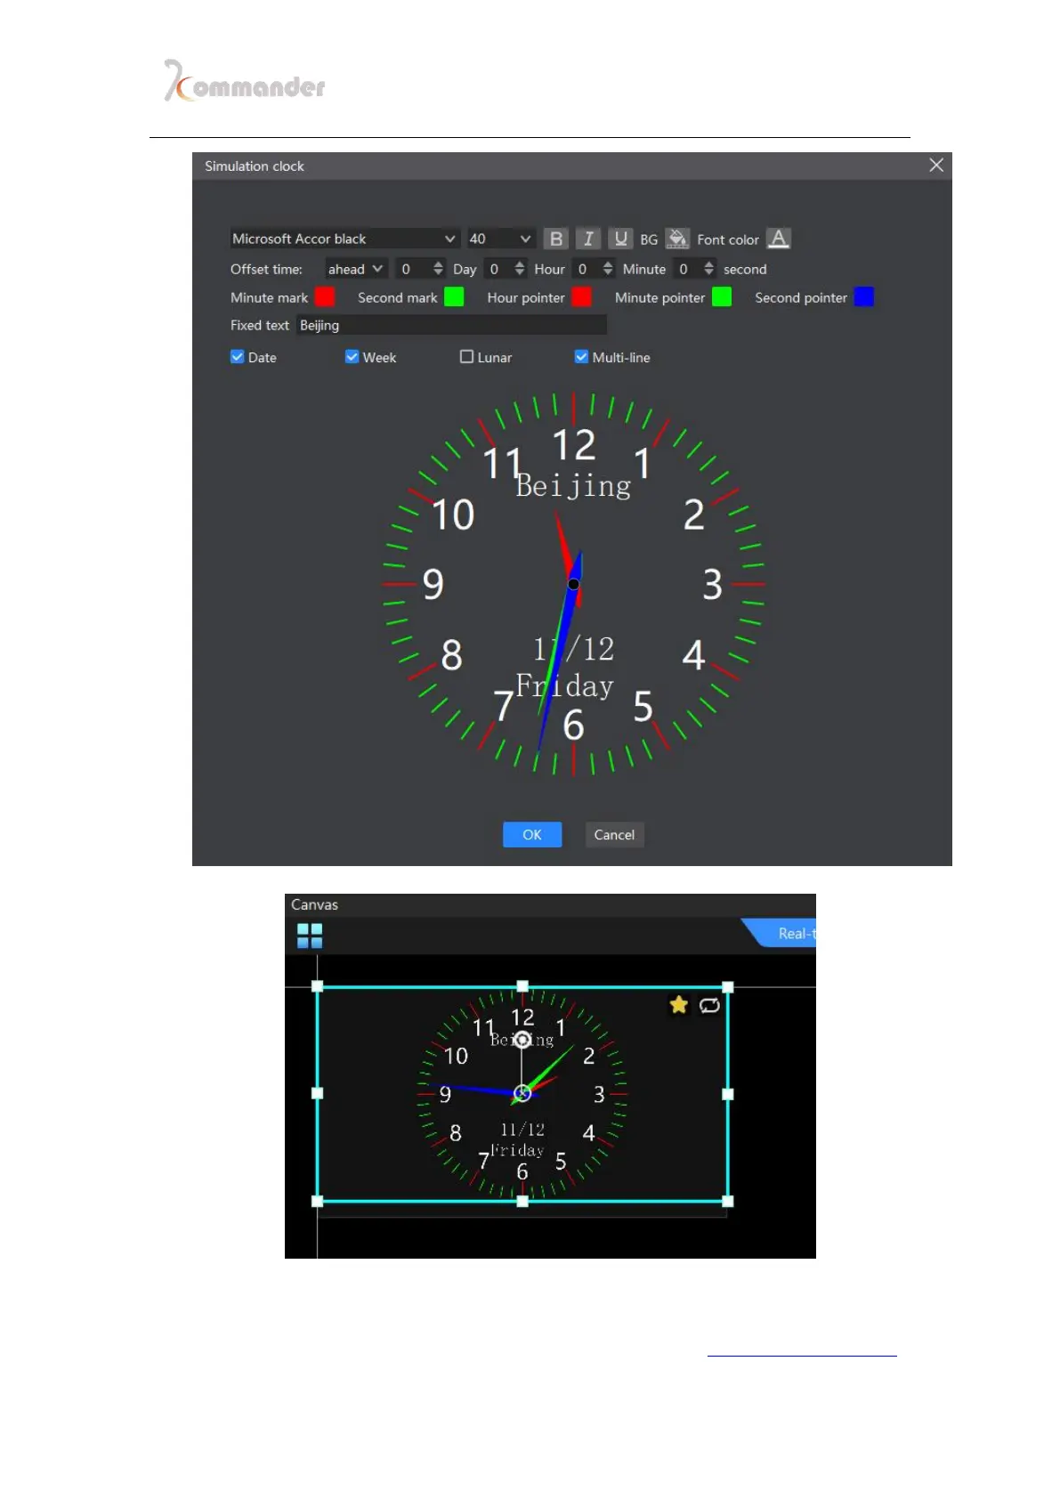Click the clock preview in Simulation clock dialog
Viewport: 1060px width, 1499px height.
573,584
